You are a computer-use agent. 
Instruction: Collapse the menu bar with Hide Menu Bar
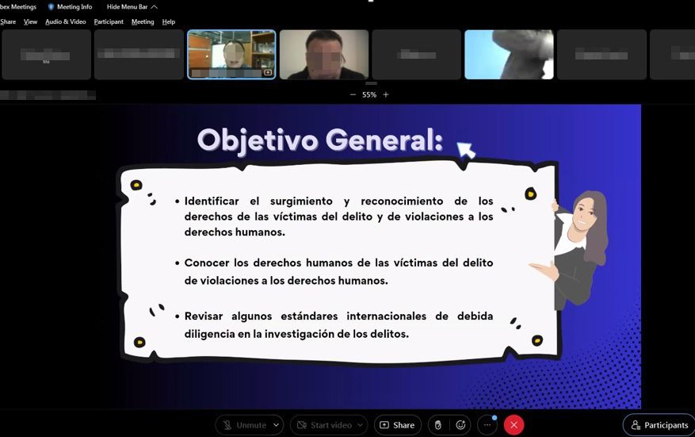(132, 7)
